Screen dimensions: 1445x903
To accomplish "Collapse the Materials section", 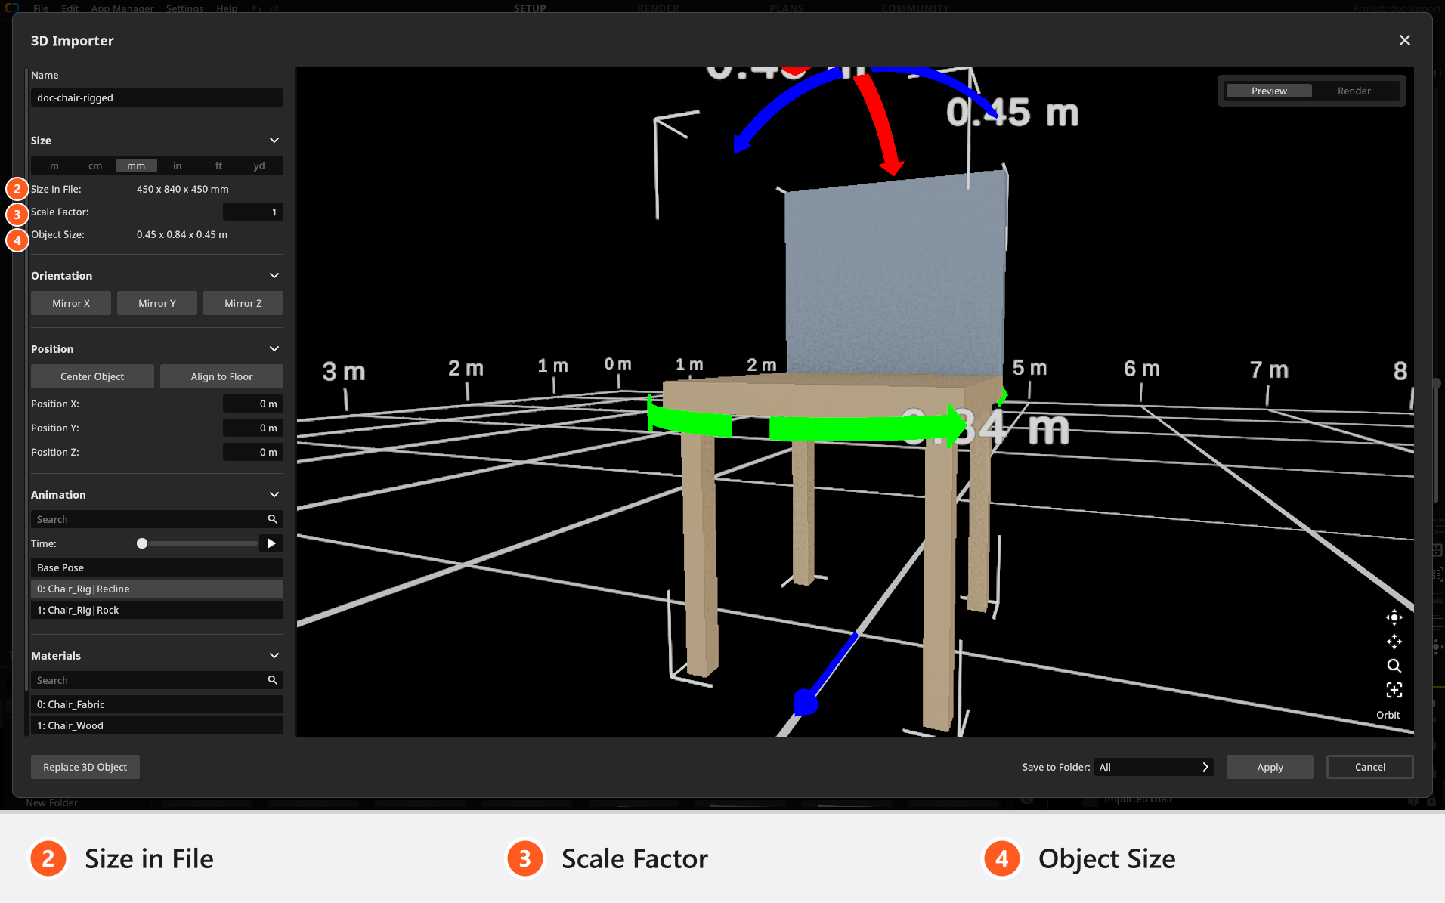I will pos(274,656).
